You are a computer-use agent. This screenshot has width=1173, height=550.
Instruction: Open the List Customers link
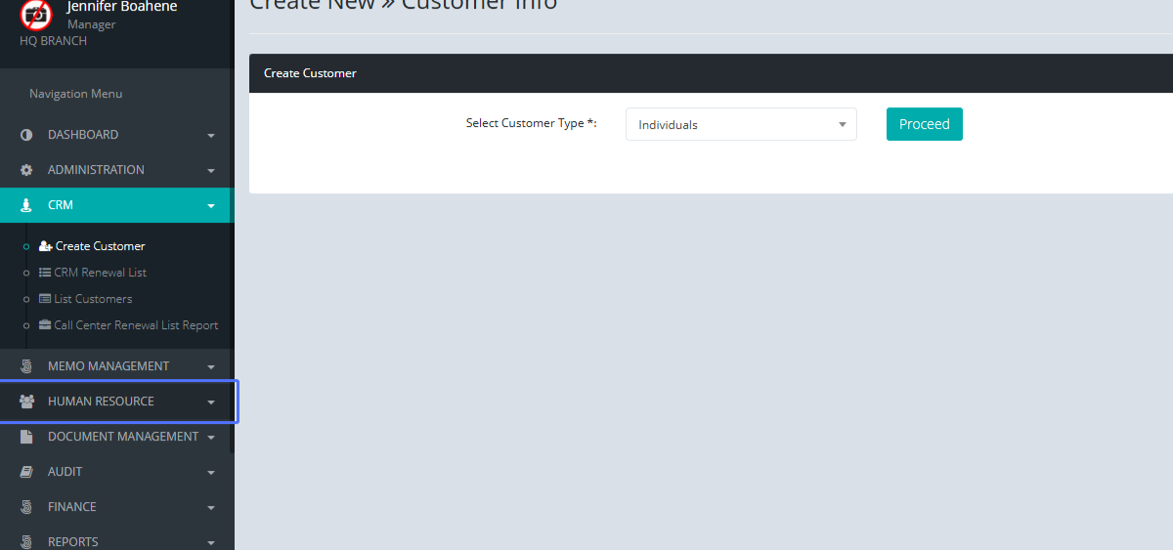tap(93, 299)
